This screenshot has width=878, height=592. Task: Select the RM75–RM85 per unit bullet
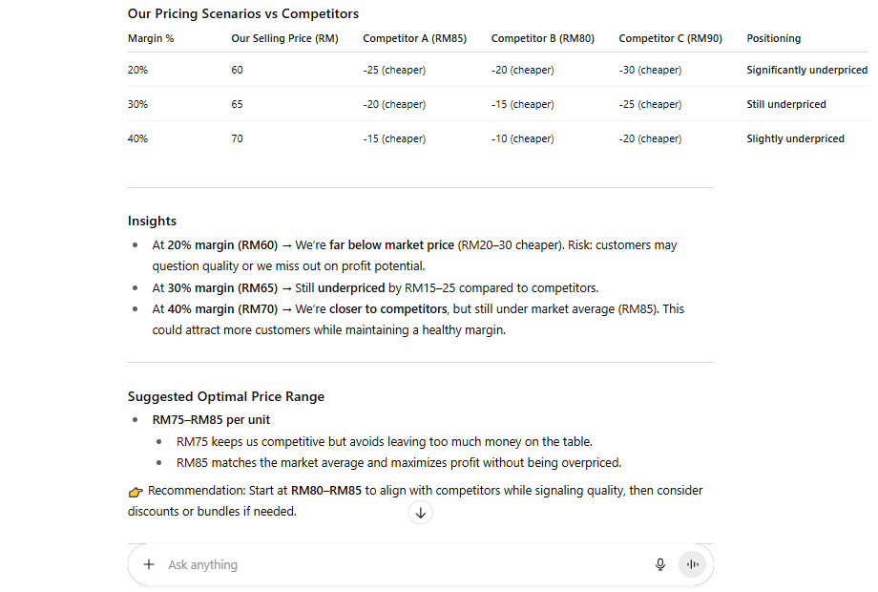click(x=211, y=419)
